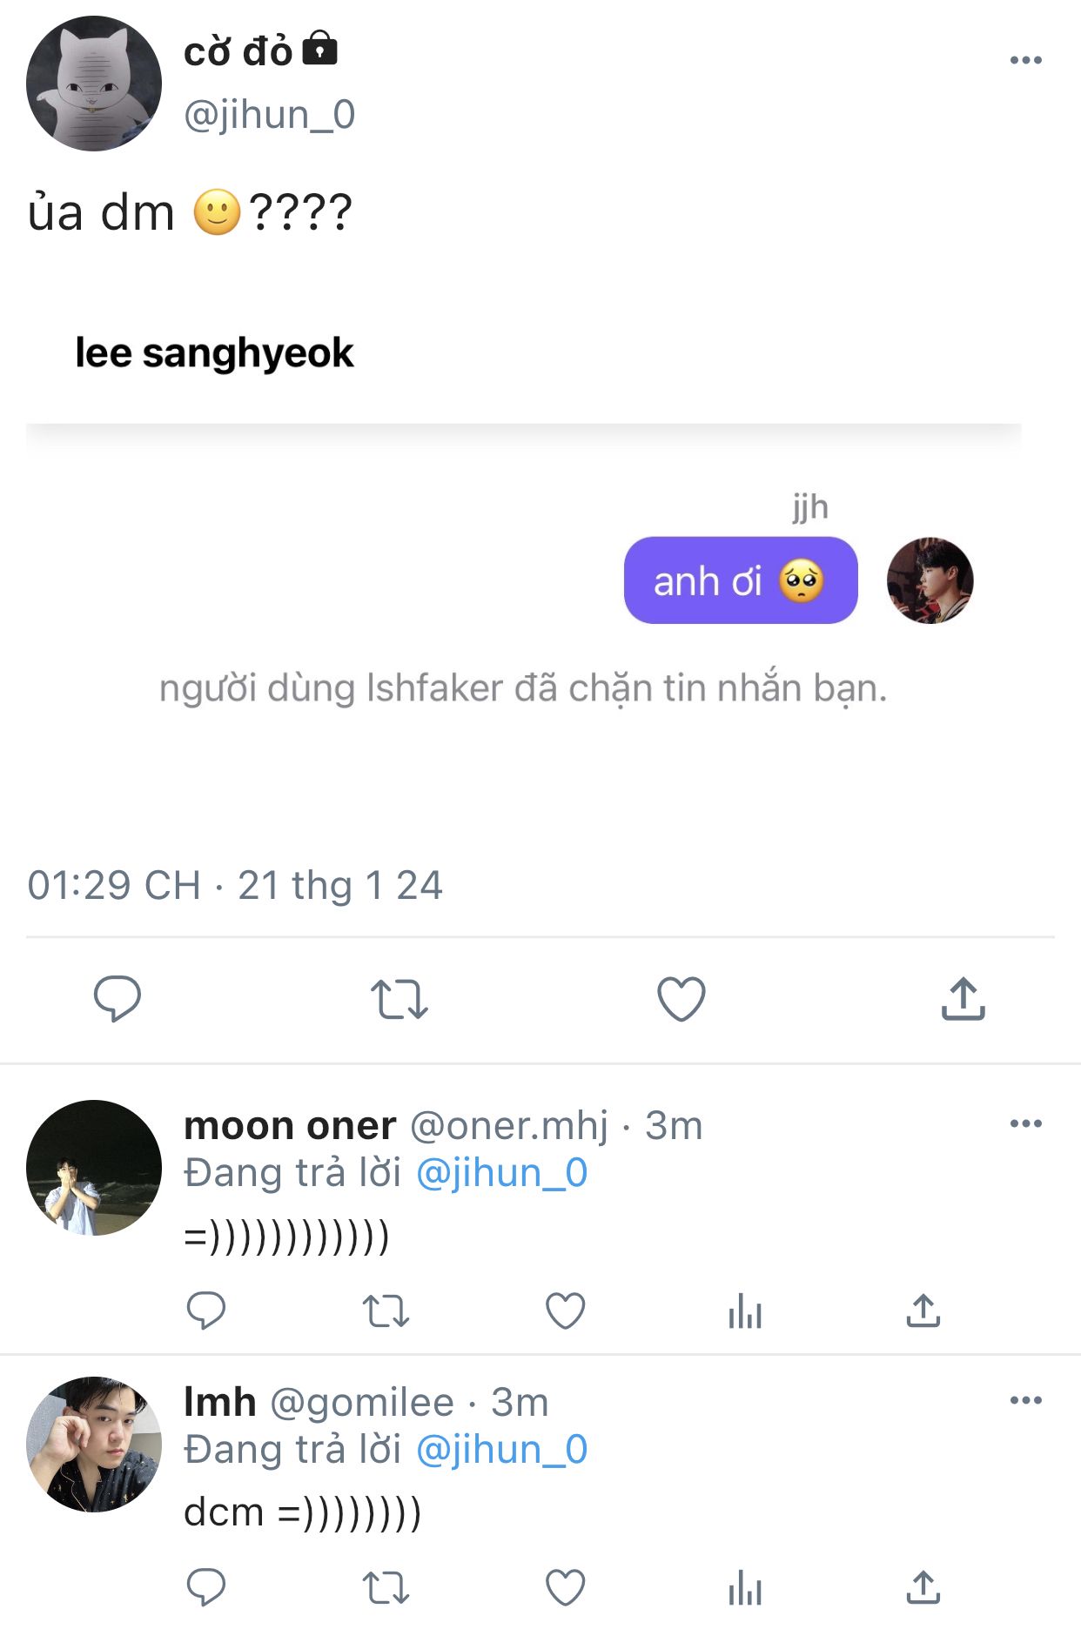The width and height of the screenshot is (1081, 1629).
Task: Open more options for main tweet
Action: click(1025, 60)
